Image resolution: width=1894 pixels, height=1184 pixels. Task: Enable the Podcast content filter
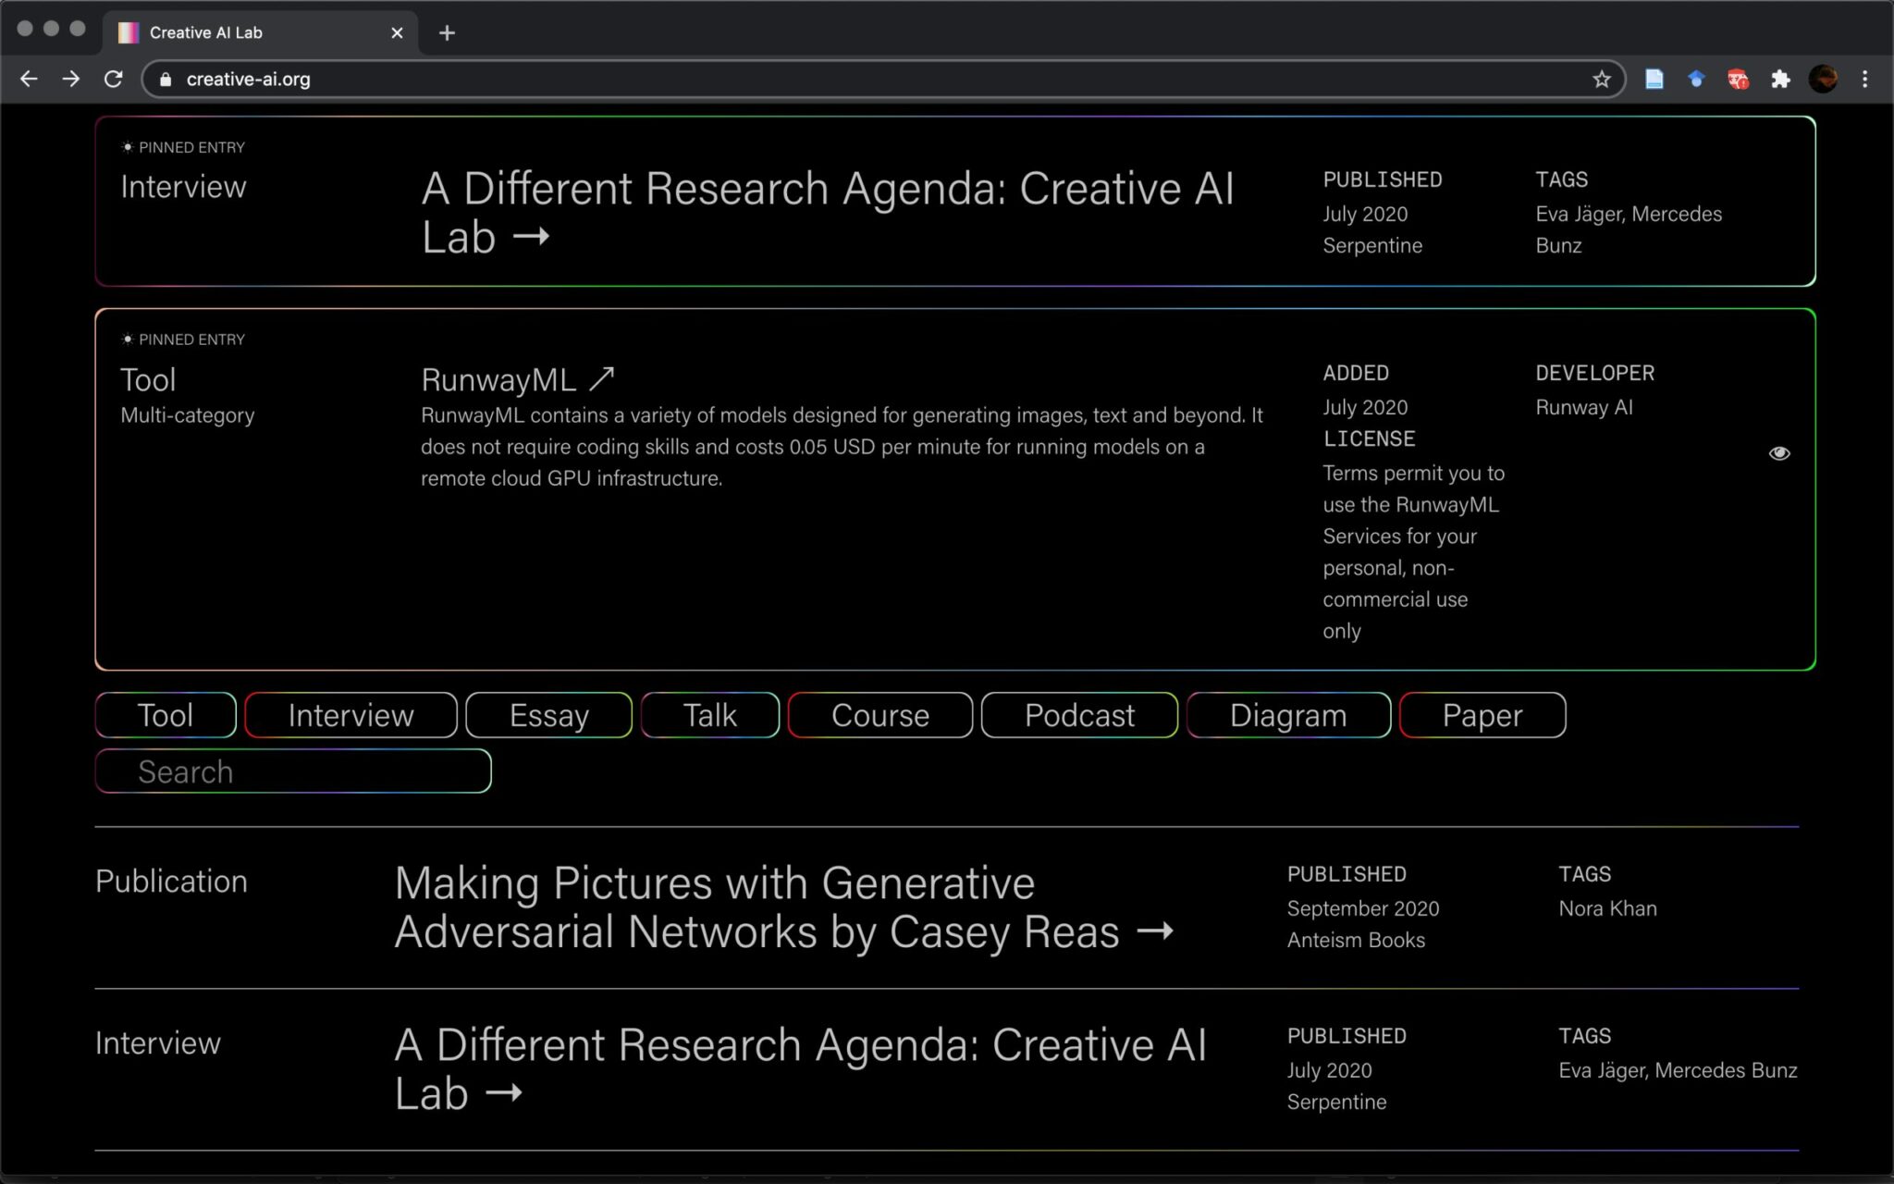(x=1078, y=714)
